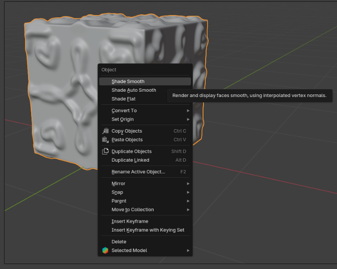
Task: Choose Insert Keyframe with Keying Set
Action: [x=148, y=230]
